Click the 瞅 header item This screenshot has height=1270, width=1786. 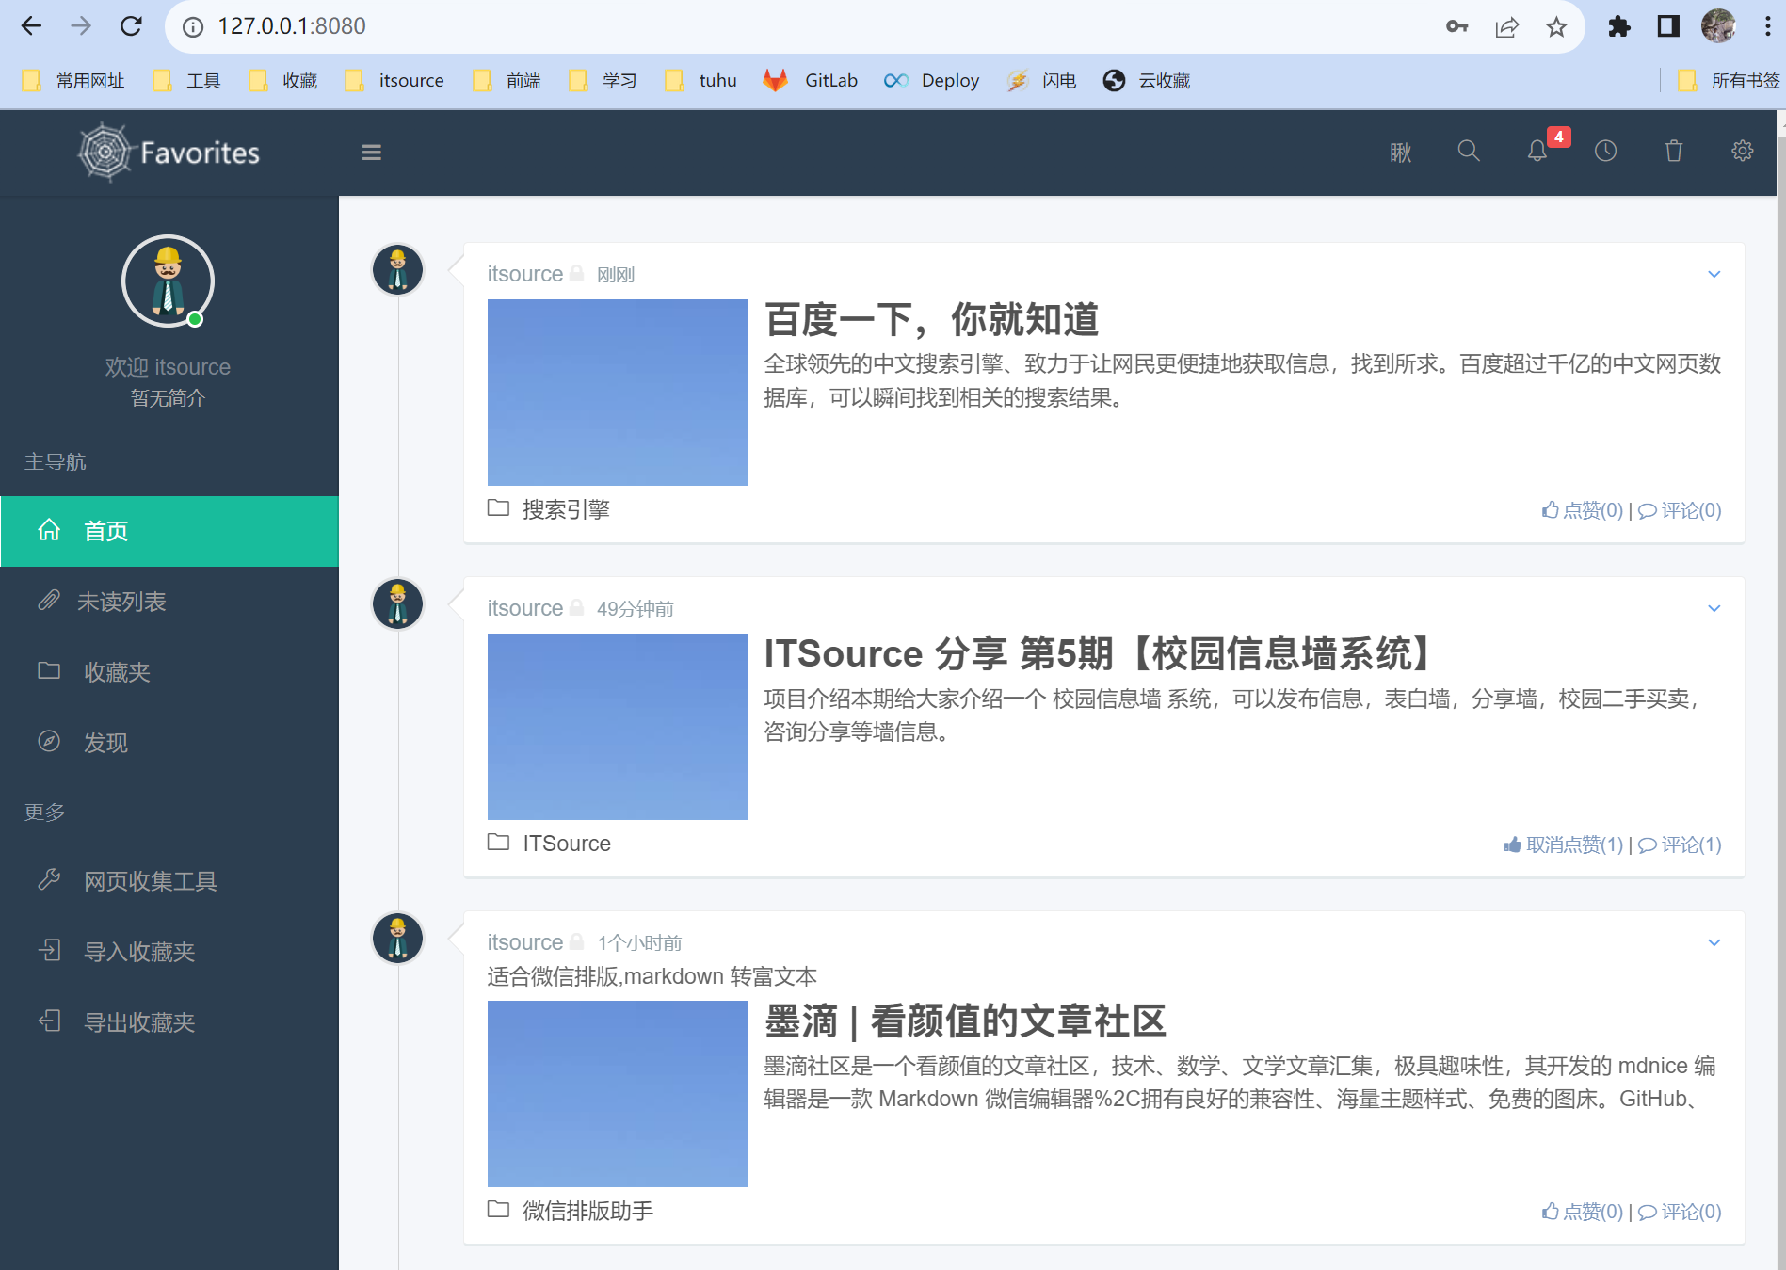click(x=1401, y=153)
